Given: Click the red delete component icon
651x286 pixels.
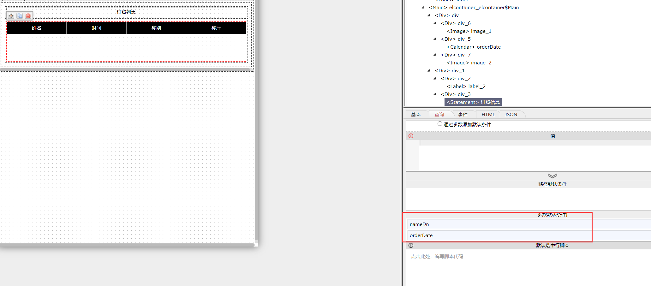Looking at the screenshot, I should (x=28, y=16).
